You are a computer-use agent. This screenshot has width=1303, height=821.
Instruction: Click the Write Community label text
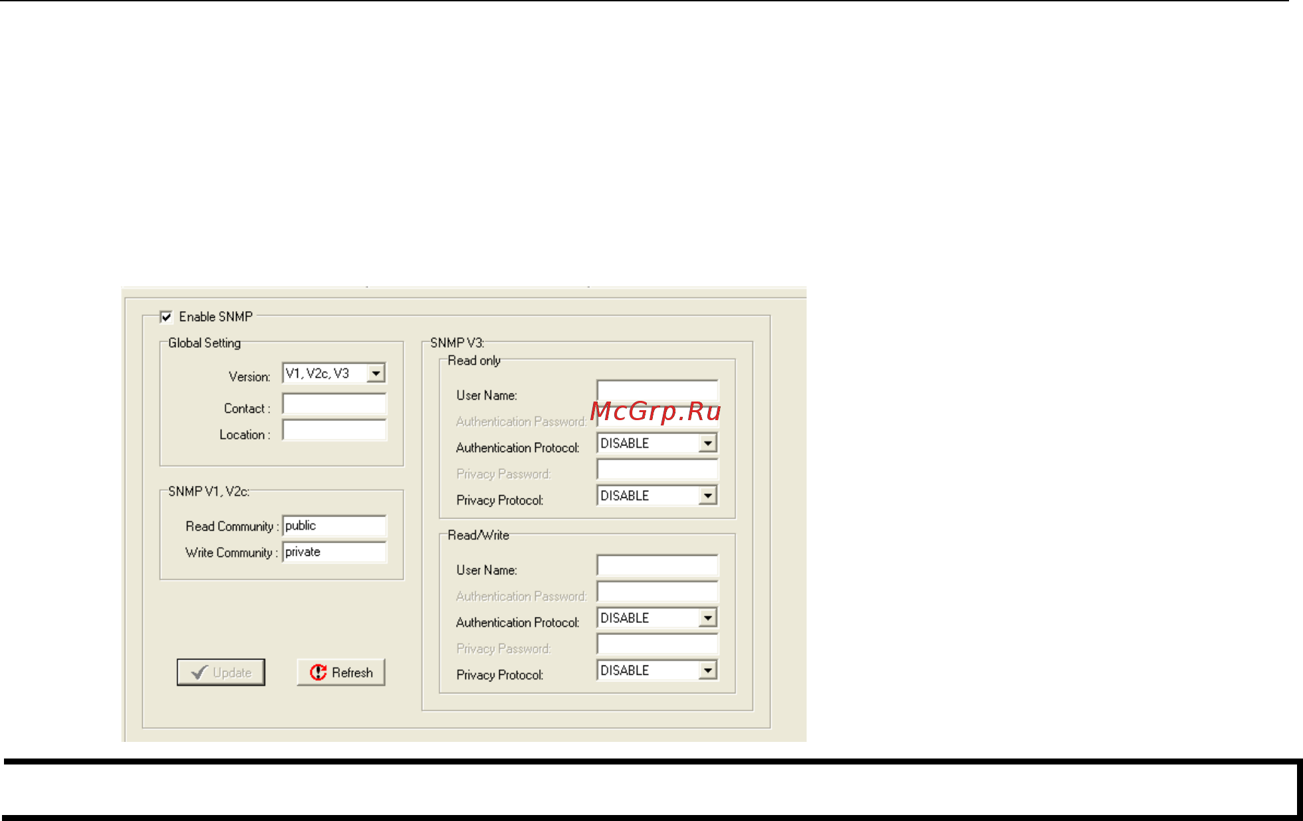tap(231, 552)
